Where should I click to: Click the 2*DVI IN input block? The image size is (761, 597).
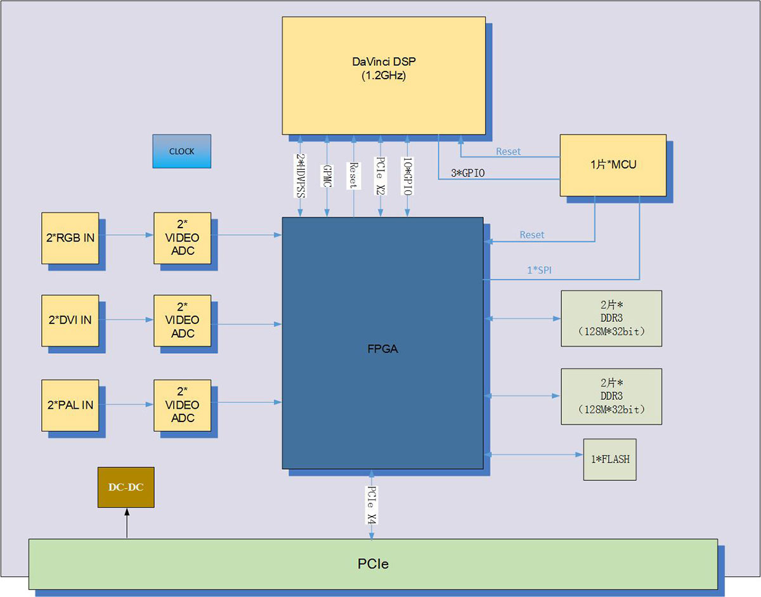(70, 320)
